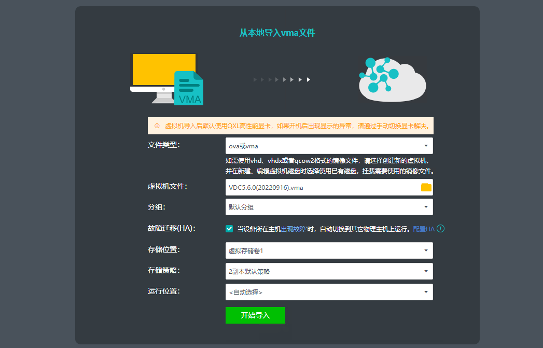Open the 运行位置 dropdown showing <自动选择>
Screen dimensions: 543x348
pyautogui.click(x=329, y=292)
